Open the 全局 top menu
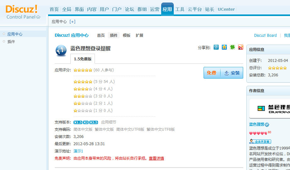 [67, 9]
